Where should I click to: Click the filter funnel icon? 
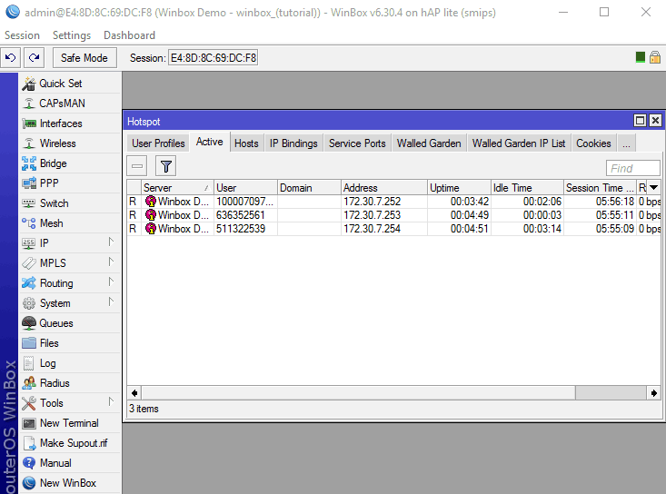[x=166, y=166]
